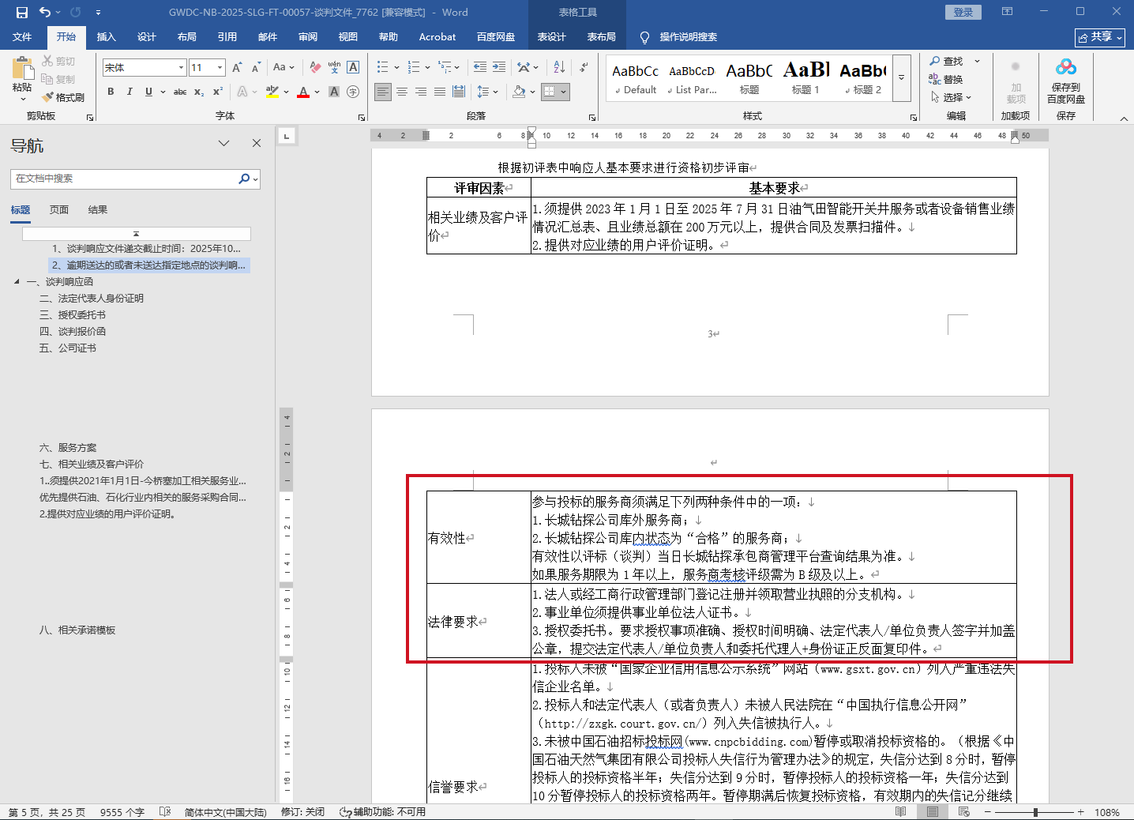This screenshot has height=820, width=1134.
Task: Open the navigation pane options dropdown
Action: point(224,144)
